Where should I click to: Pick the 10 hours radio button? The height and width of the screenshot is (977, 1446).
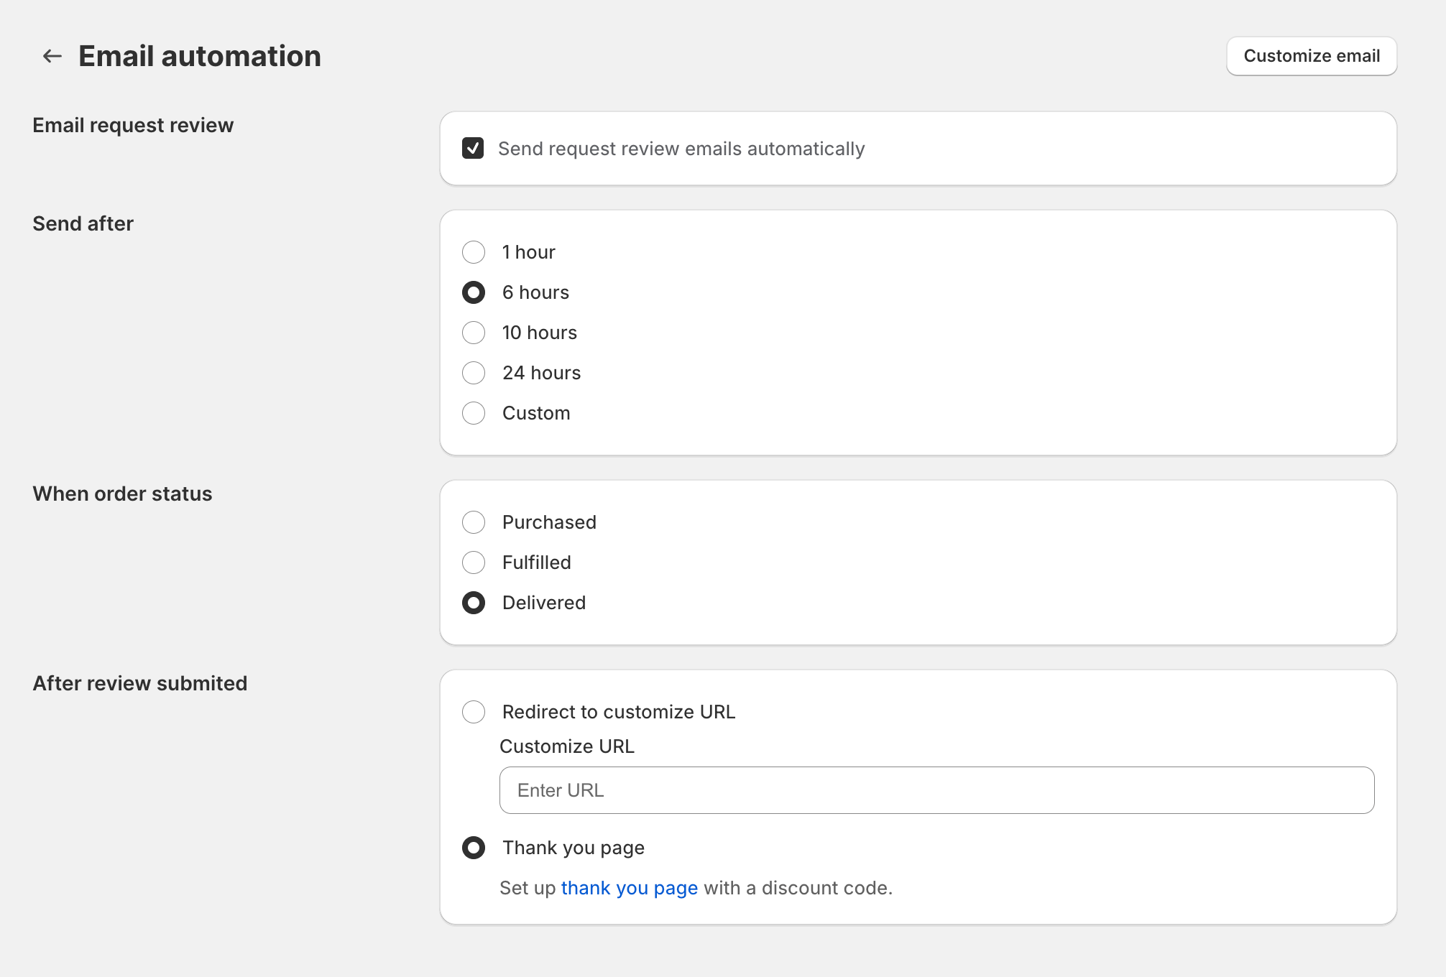click(x=473, y=333)
